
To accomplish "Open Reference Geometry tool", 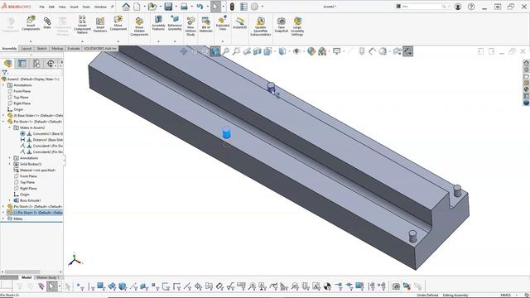I will 175,23.
